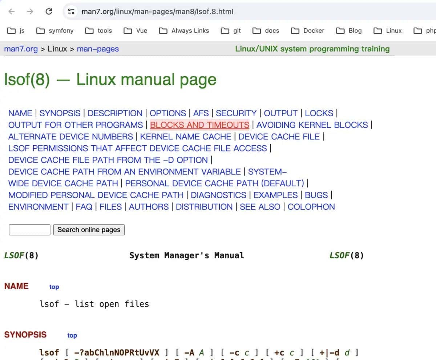
Task: Open the Linux/UNIX system programming training link
Action: click(x=312, y=49)
